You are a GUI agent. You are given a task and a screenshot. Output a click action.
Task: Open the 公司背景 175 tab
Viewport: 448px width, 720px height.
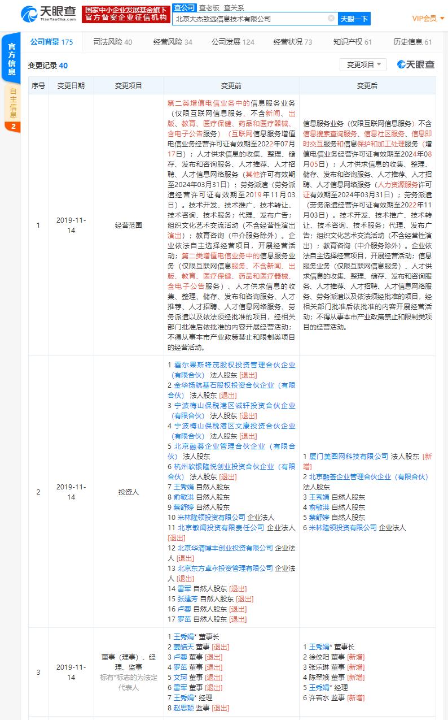[x=51, y=42]
